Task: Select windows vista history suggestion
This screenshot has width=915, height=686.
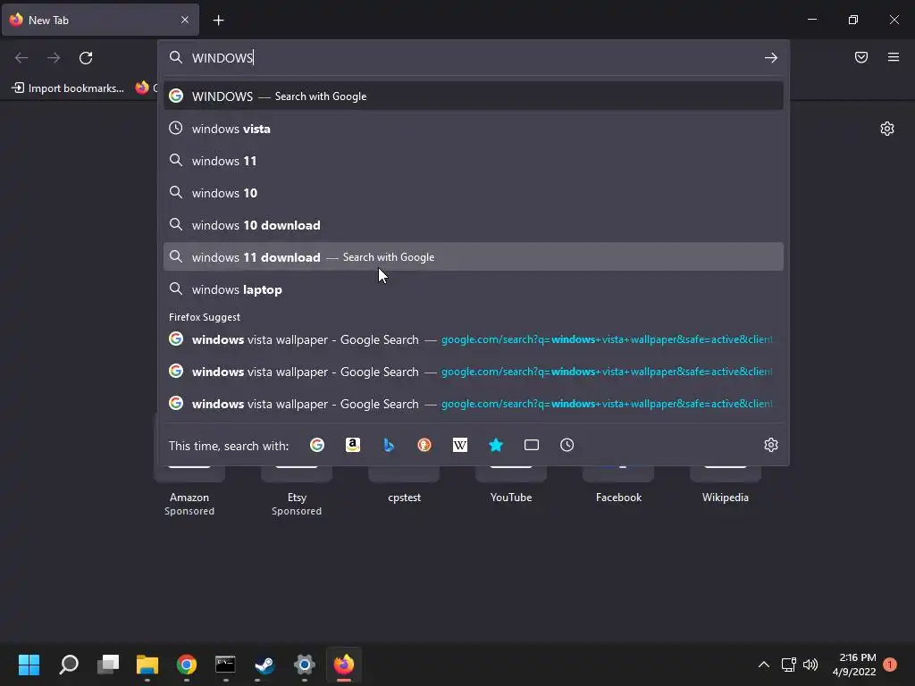Action: [474, 129]
